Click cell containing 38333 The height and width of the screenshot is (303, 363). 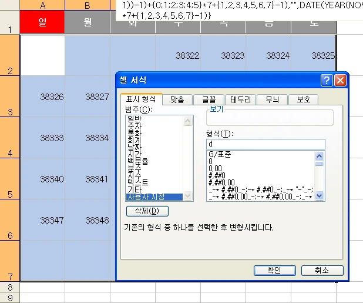42,138
